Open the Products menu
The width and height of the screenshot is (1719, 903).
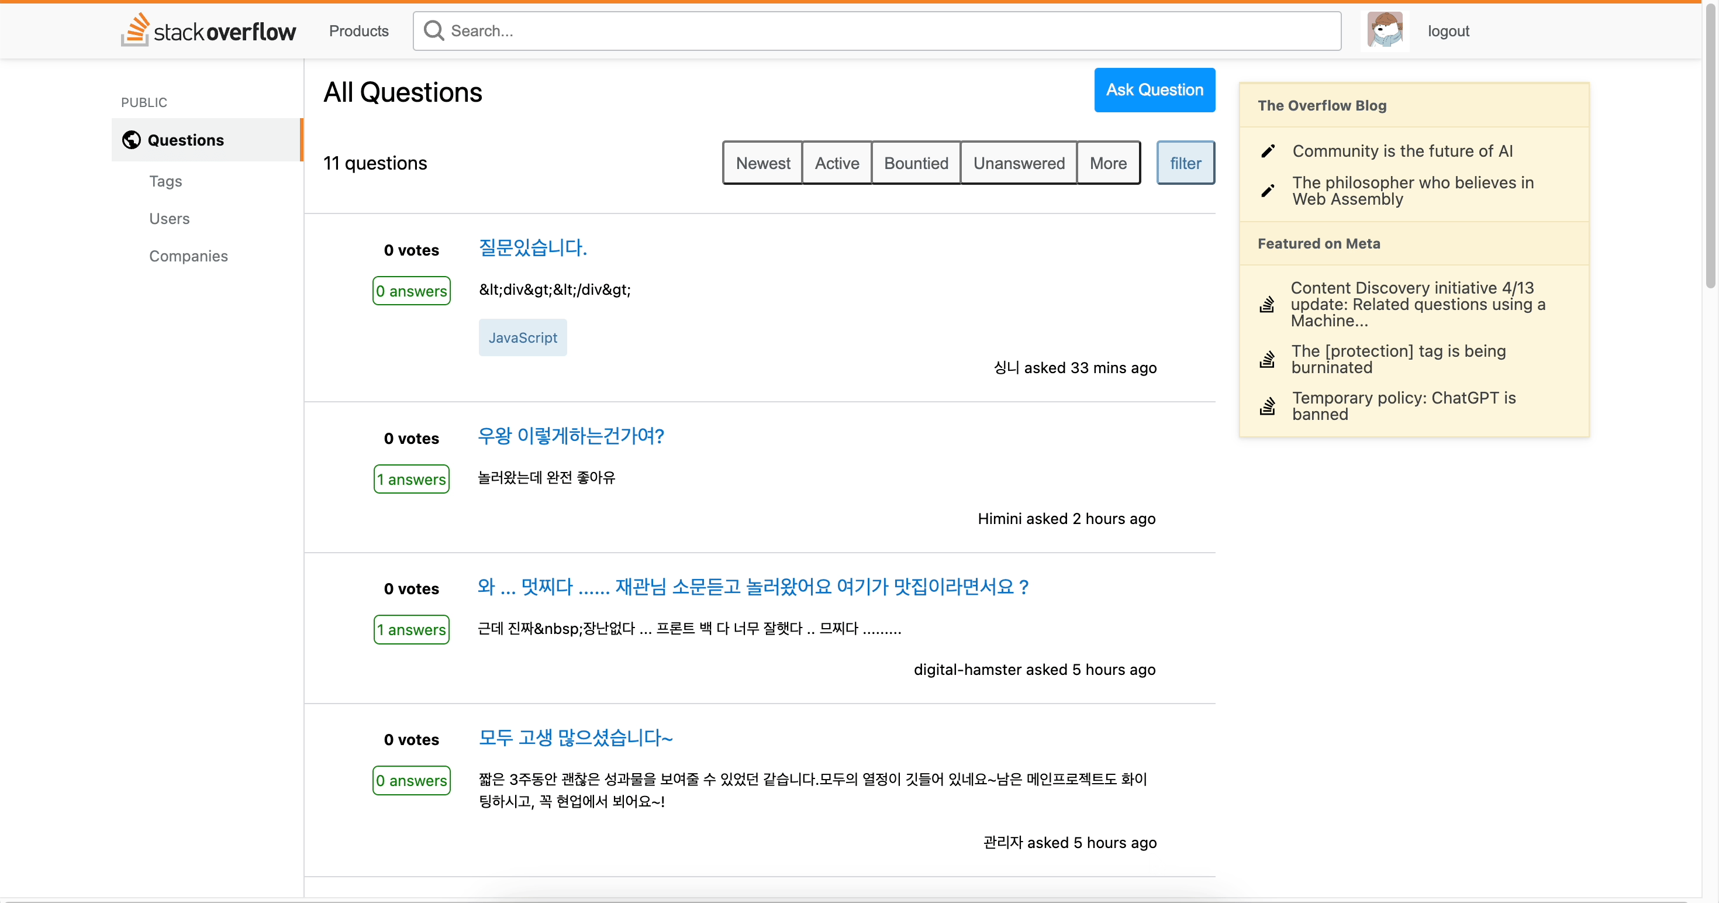tap(358, 30)
